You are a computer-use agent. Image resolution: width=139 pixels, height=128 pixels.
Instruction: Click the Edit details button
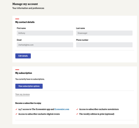tap(23, 56)
